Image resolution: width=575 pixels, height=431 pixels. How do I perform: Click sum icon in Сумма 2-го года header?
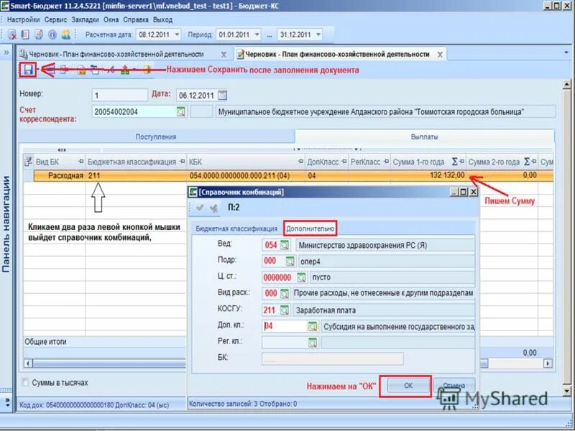coord(527,162)
